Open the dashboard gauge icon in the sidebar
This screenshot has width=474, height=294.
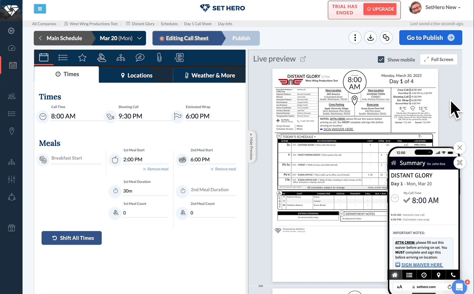click(11, 48)
